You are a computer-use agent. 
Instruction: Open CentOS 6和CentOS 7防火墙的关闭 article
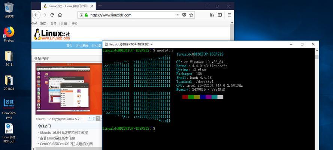[x=66, y=144]
